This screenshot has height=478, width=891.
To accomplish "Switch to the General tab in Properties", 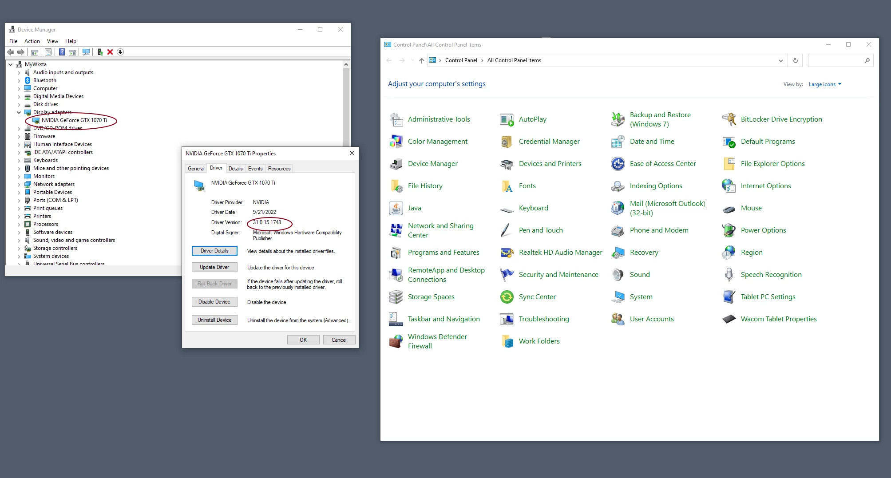I will click(196, 169).
